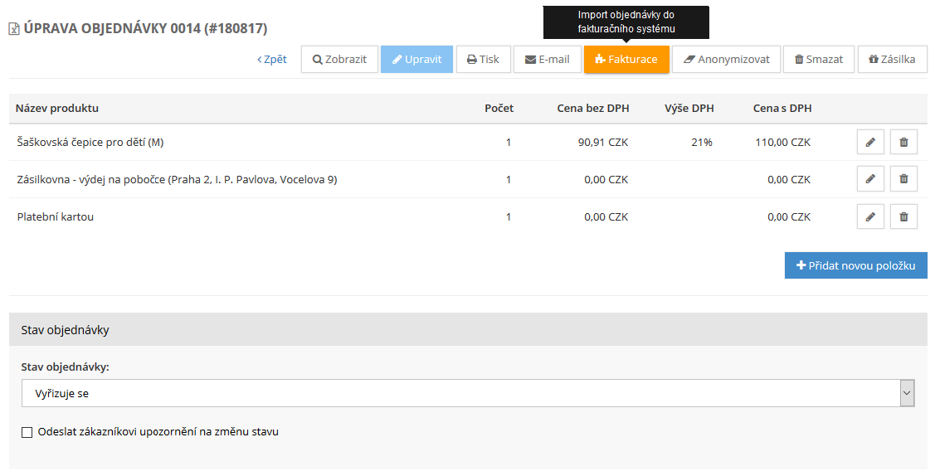
Task: Click pencil edit icon for Šaškovská čepice row
Action: (x=870, y=143)
